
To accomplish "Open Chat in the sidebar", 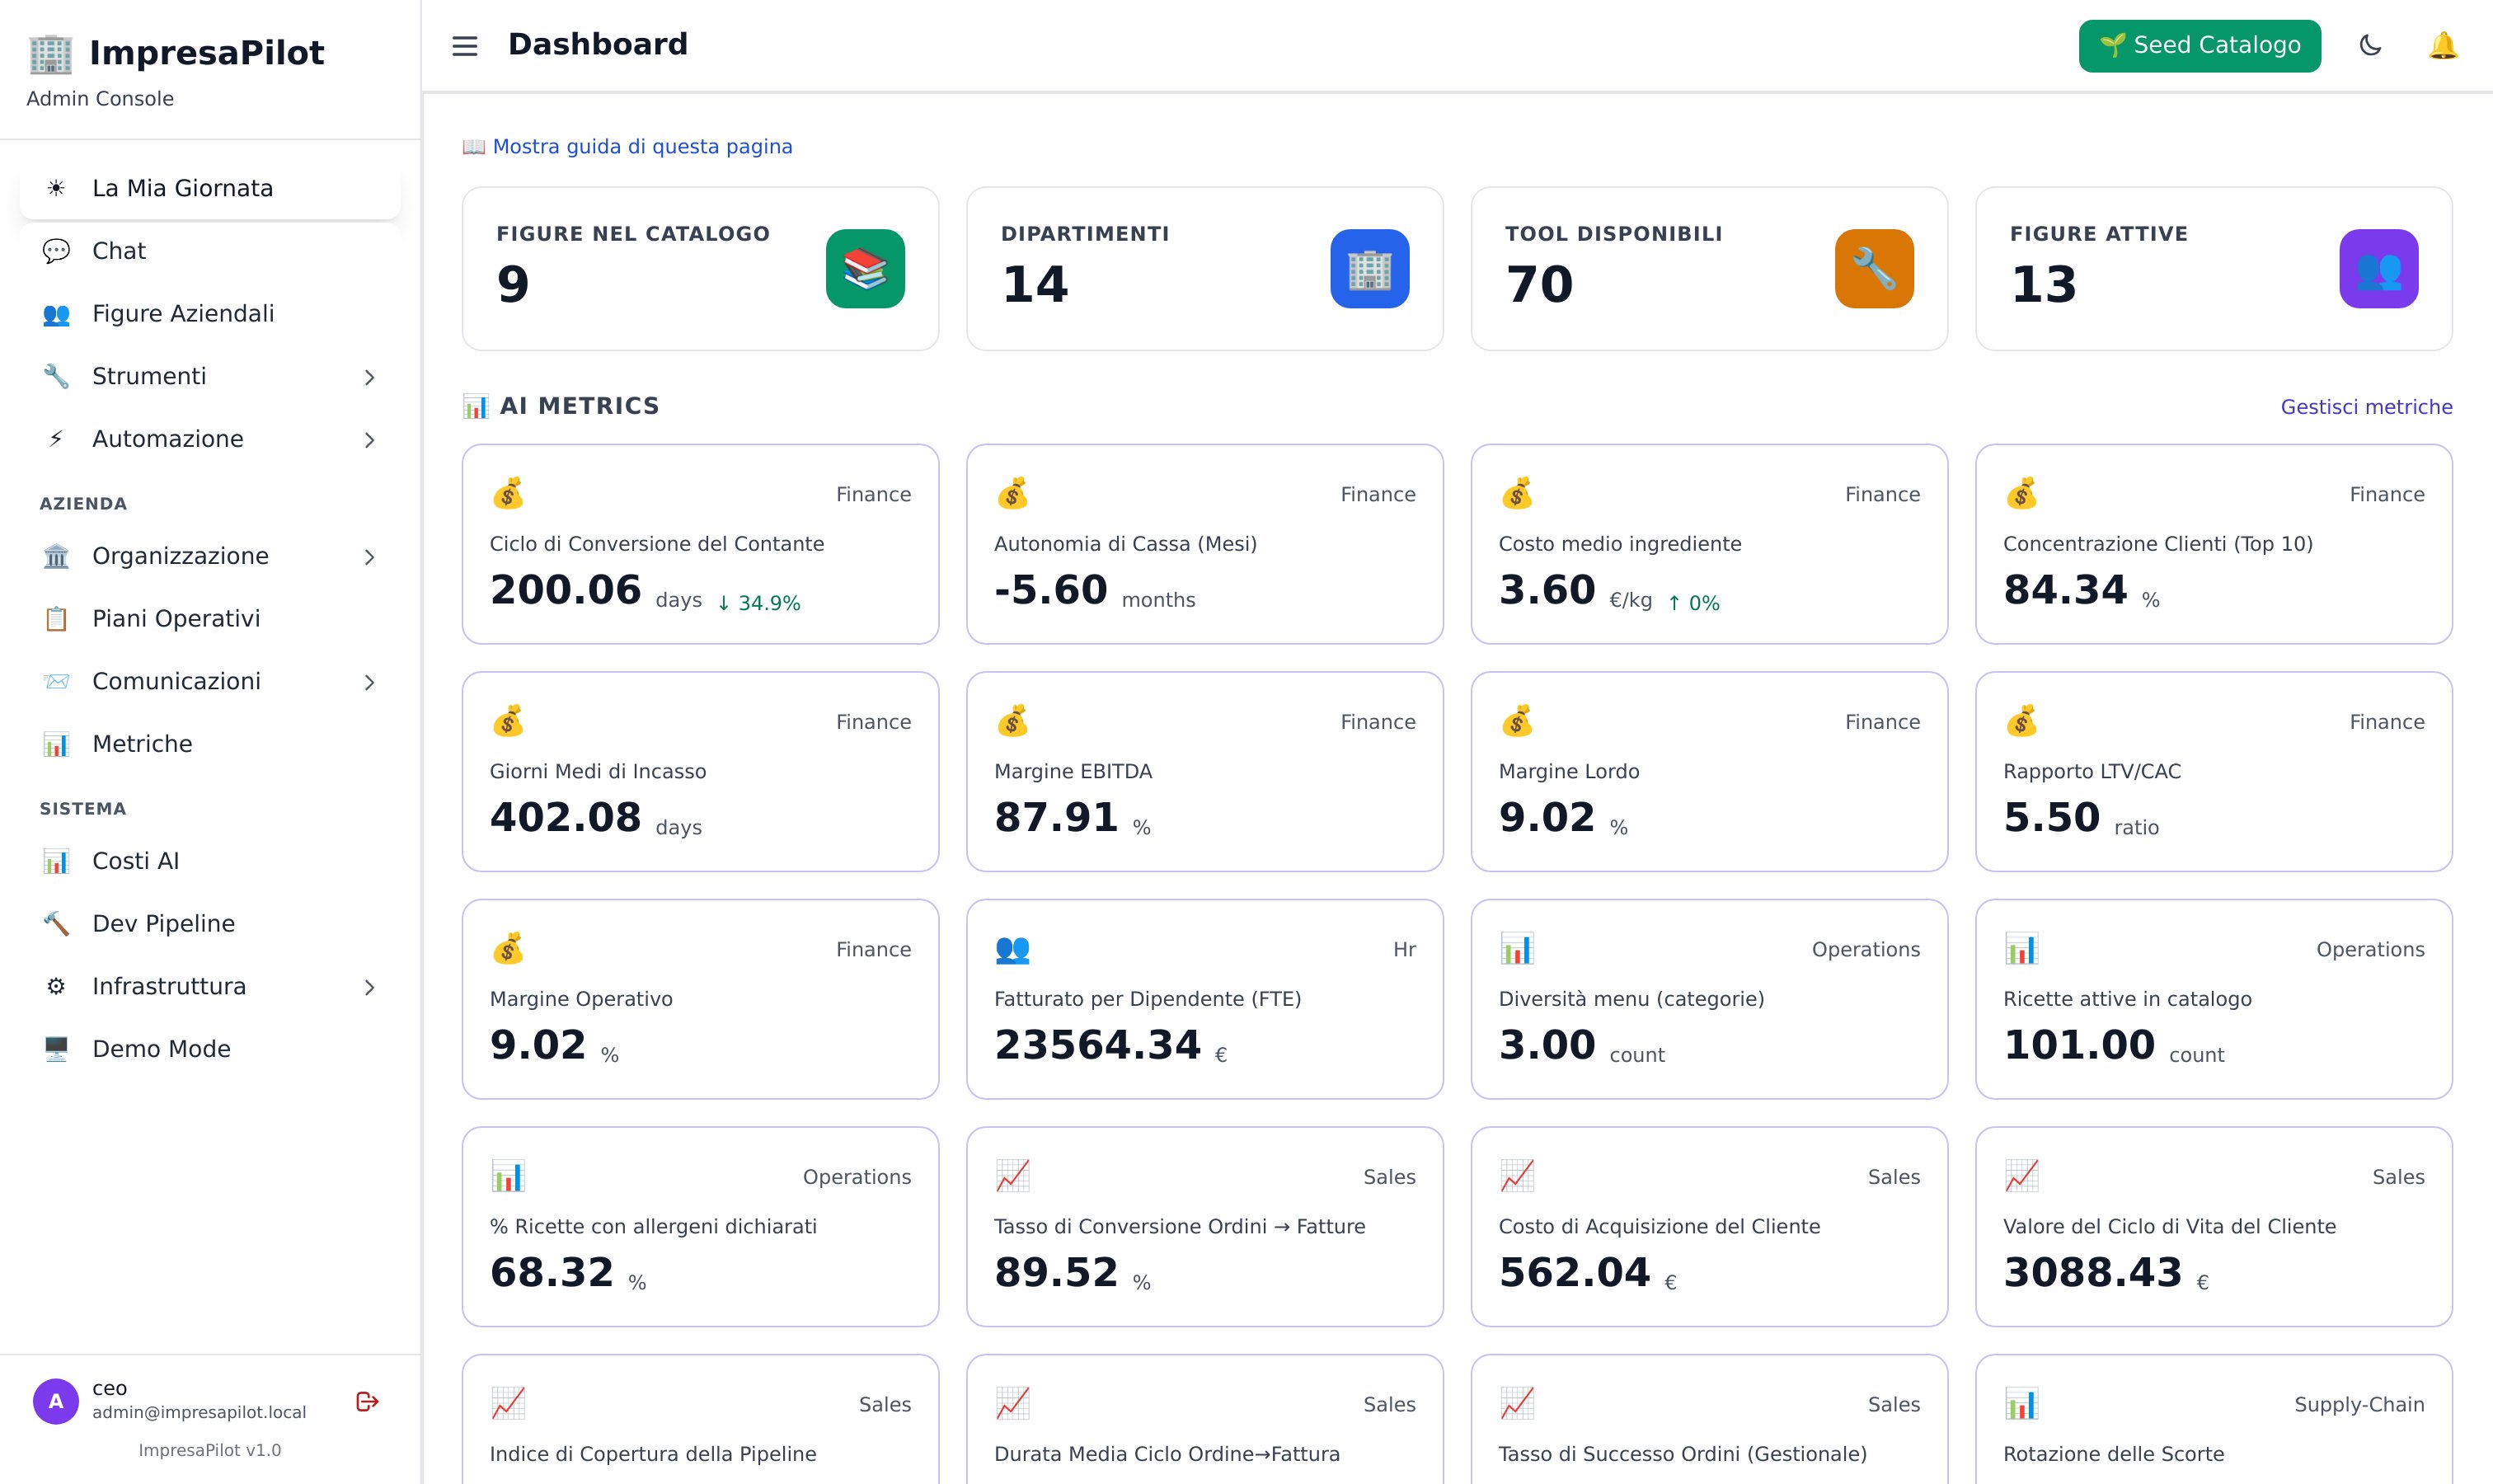I will (x=210, y=251).
